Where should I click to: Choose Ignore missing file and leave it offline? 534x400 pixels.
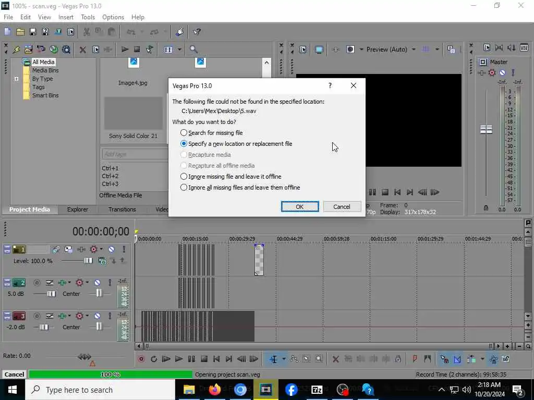pos(230,177)
